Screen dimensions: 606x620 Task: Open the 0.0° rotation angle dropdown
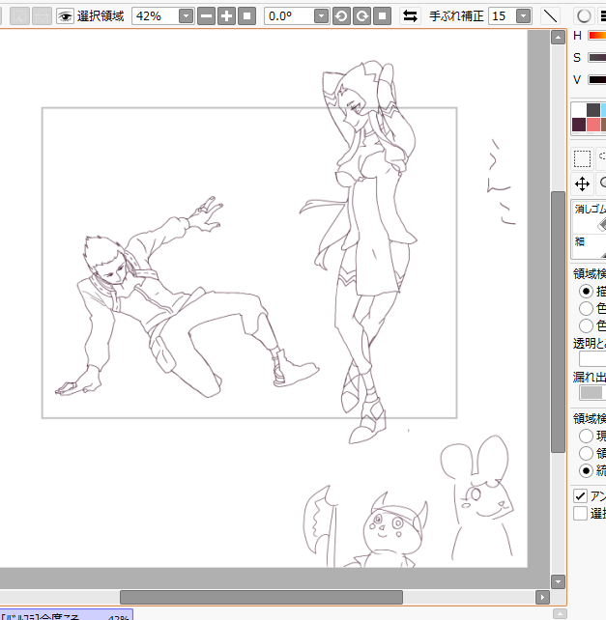[321, 16]
